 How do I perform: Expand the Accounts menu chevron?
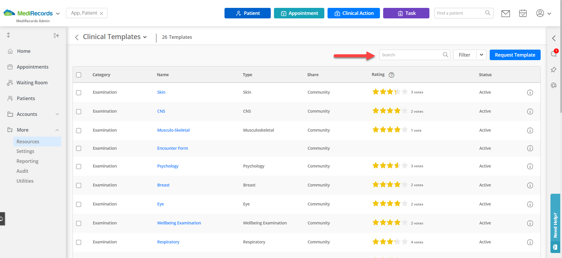(x=57, y=114)
